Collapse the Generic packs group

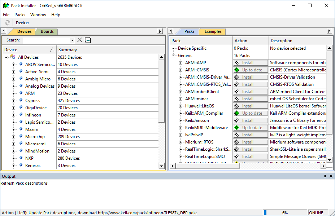click(174, 56)
